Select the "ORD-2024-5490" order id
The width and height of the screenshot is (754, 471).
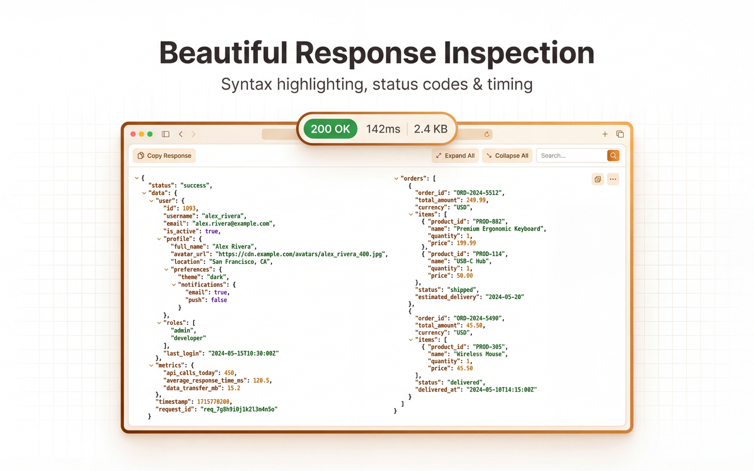pos(478,319)
